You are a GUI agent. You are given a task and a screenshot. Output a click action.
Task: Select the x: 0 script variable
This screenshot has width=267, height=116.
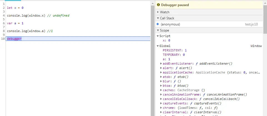click(x=167, y=41)
